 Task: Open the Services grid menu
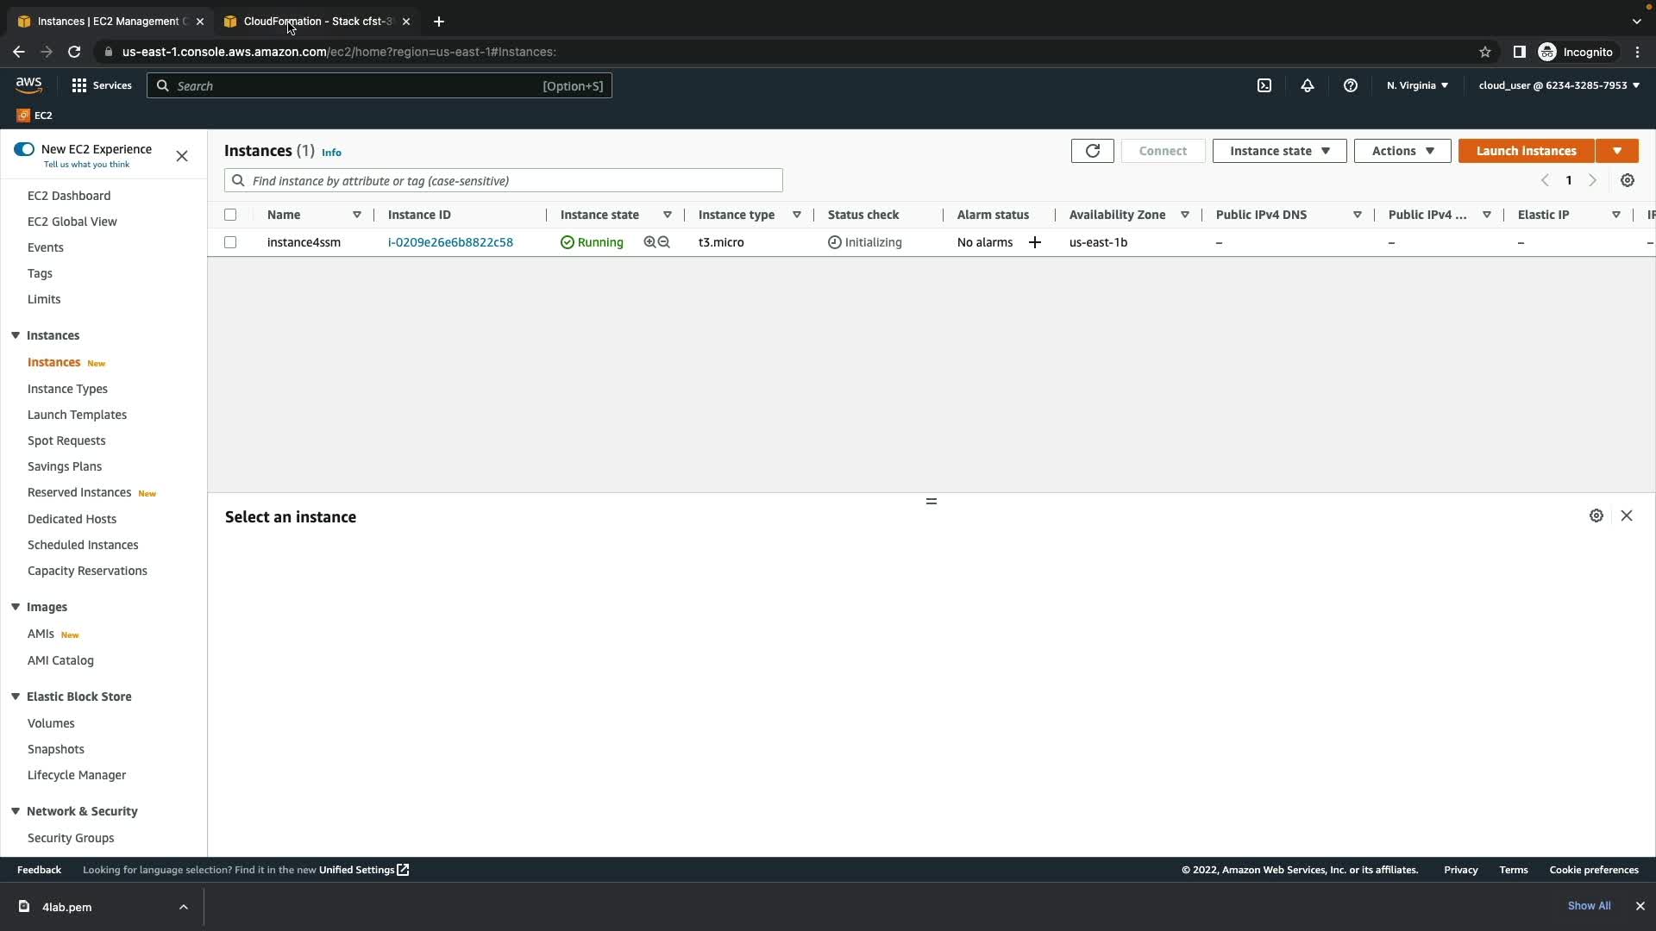pyautogui.click(x=79, y=85)
